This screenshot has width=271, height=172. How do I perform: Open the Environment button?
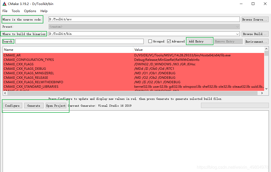click(x=256, y=42)
